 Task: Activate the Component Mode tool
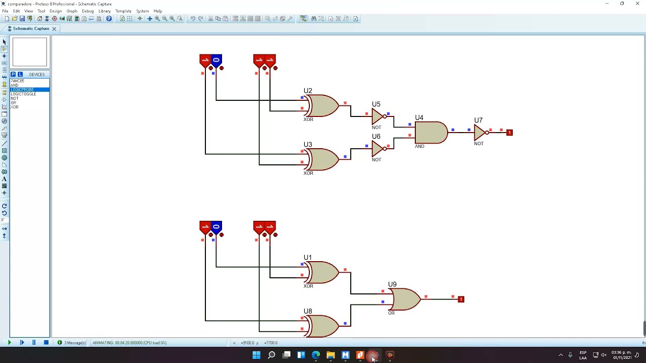click(x=5, y=49)
